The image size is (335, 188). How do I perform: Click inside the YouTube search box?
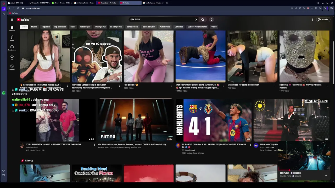[161, 20]
